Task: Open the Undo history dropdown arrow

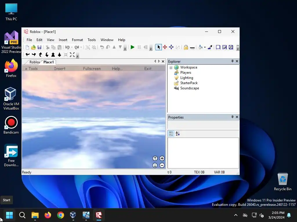Action: click(x=72, y=47)
